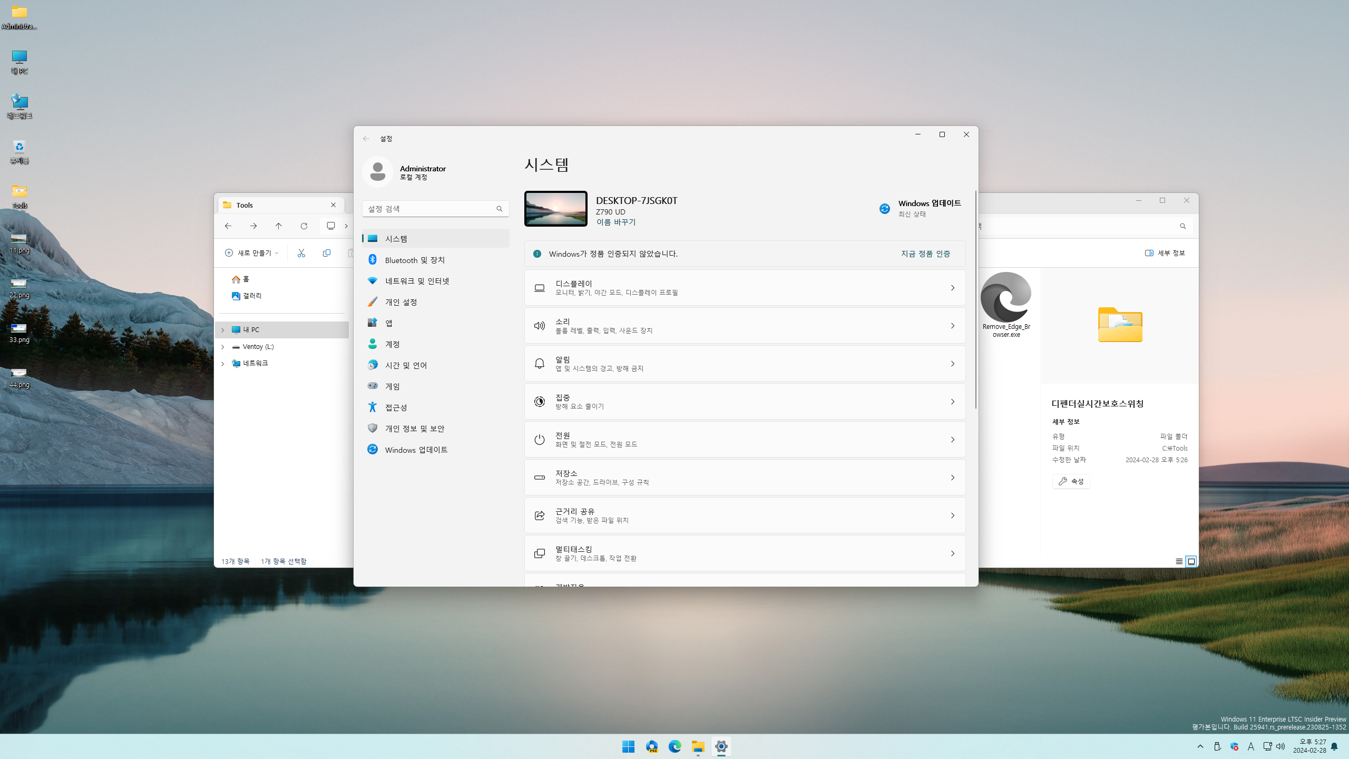Expand the 디스플레이 settings row
The width and height of the screenshot is (1349, 759).
(x=745, y=288)
